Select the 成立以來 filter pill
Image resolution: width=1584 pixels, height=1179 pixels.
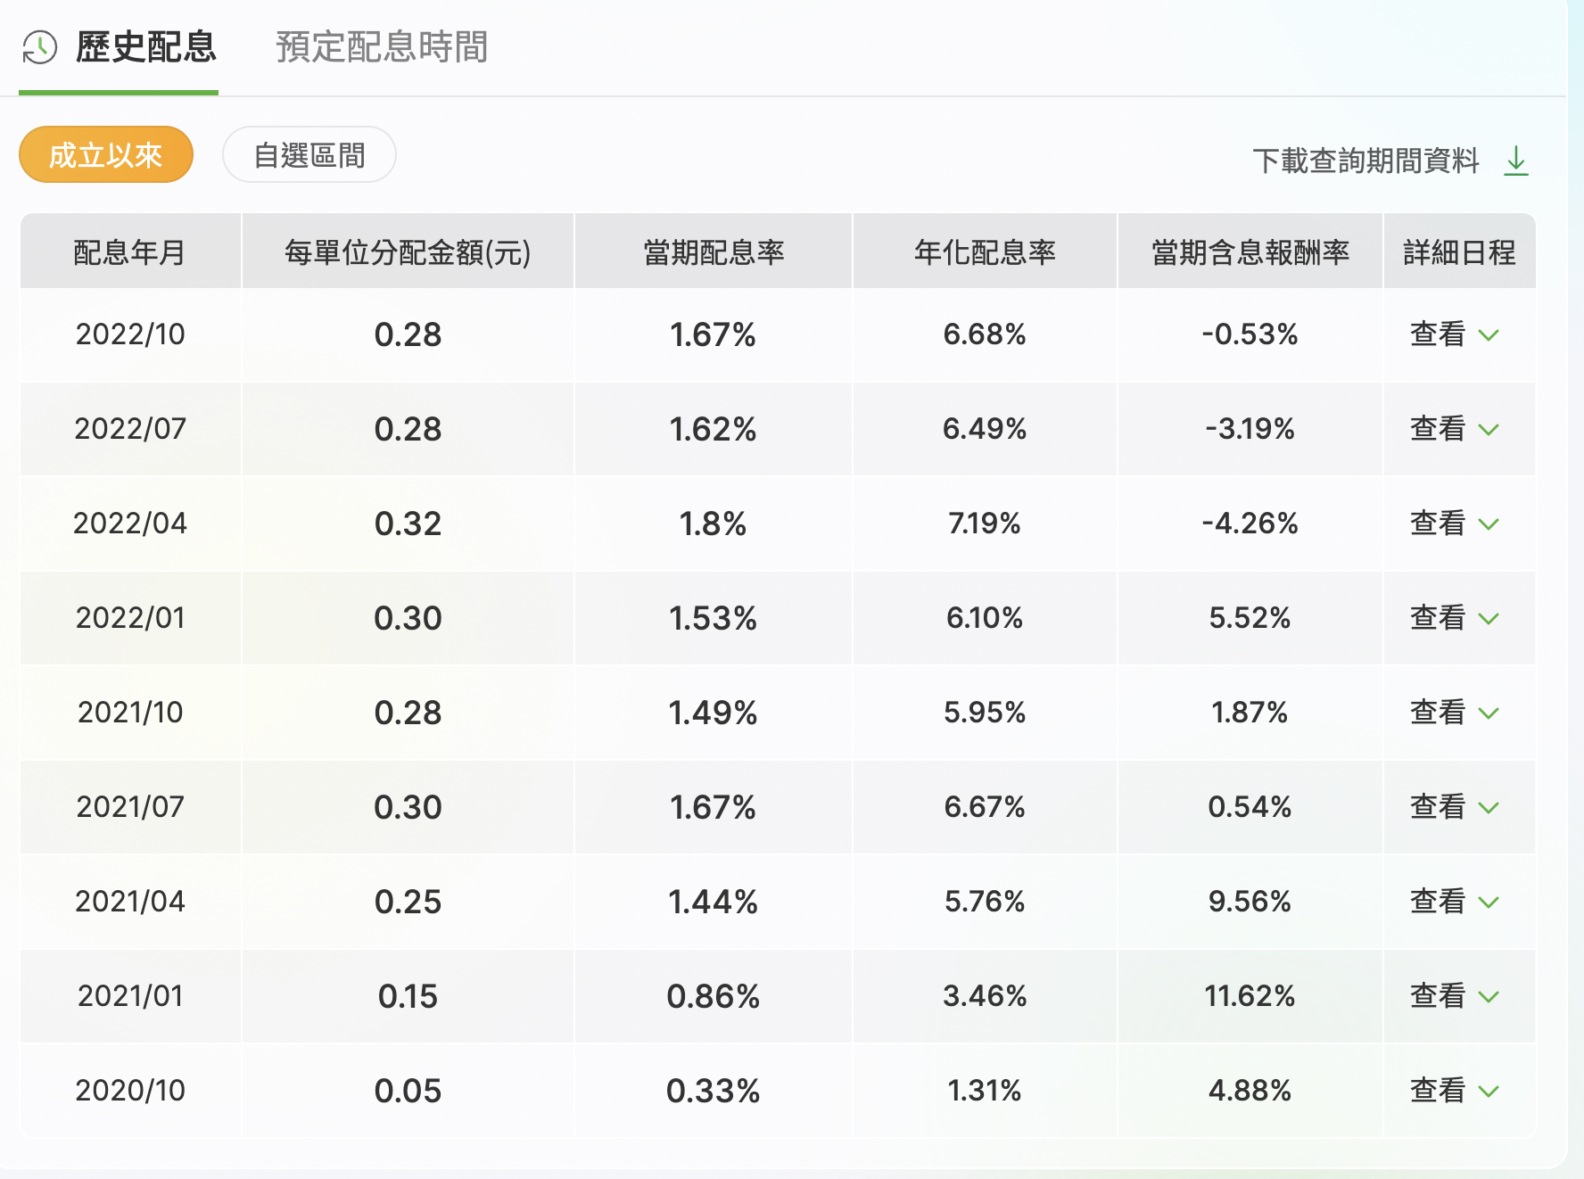pos(106,155)
